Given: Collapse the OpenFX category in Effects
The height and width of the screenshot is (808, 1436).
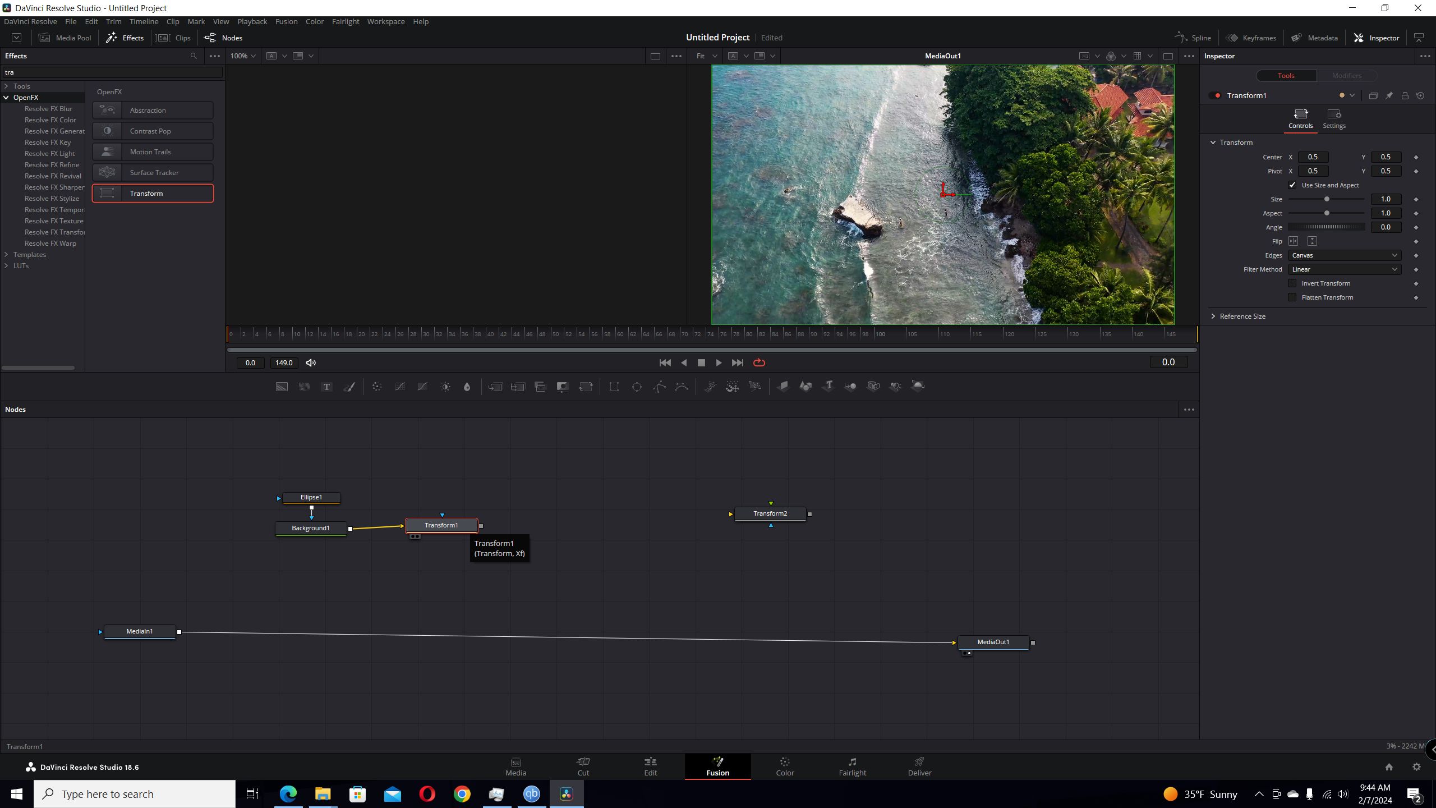Looking at the screenshot, I should (x=6, y=98).
